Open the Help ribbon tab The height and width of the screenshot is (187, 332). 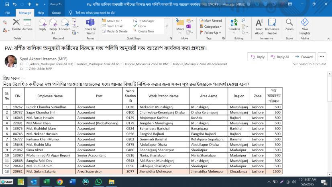[x=41, y=13]
